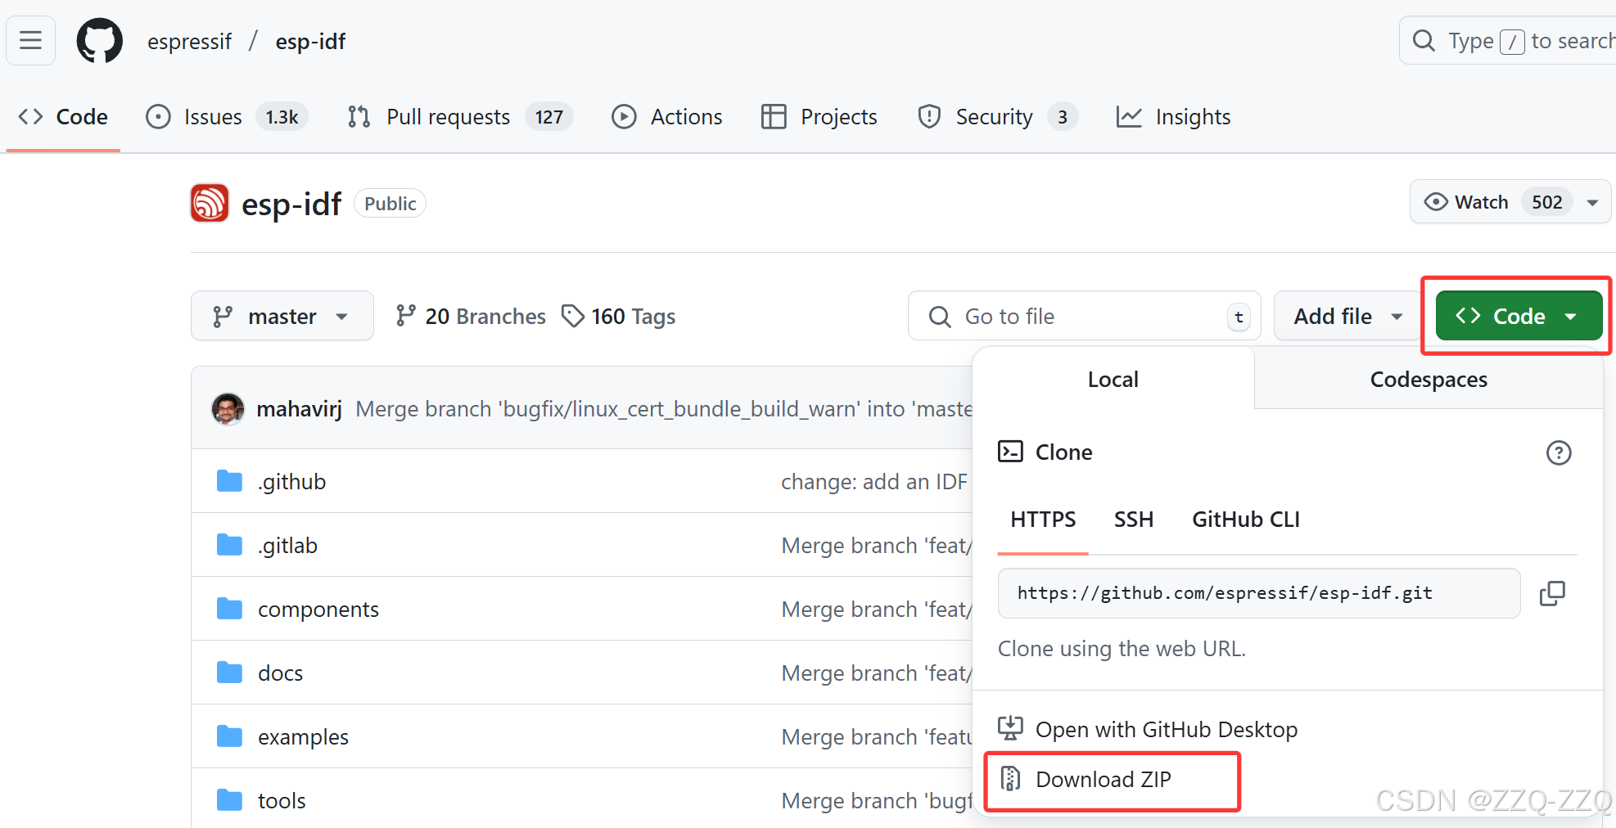Screen dimensions: 1616x828
Task: Click the .github folder icon
Action: point(229,481)
